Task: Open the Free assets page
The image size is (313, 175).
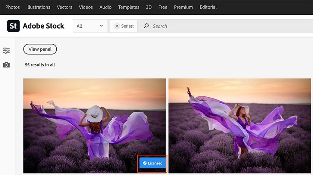Action: [163, 7]
